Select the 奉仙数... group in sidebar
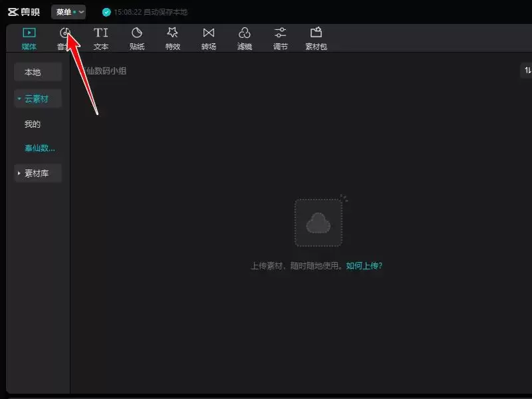Screen dimensions: 532x399 [39, 148]
